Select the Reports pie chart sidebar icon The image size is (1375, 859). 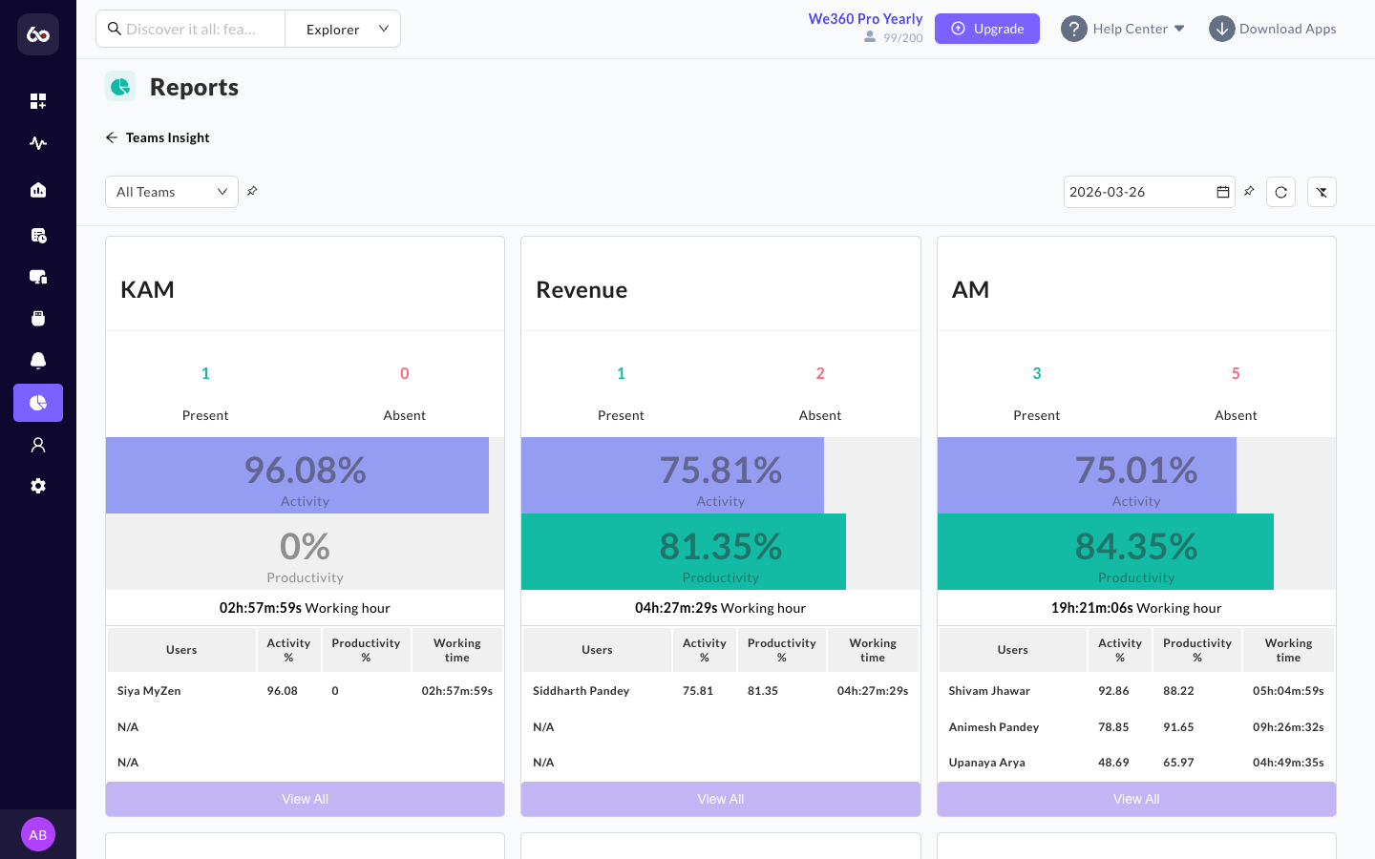tap(38, 403)
